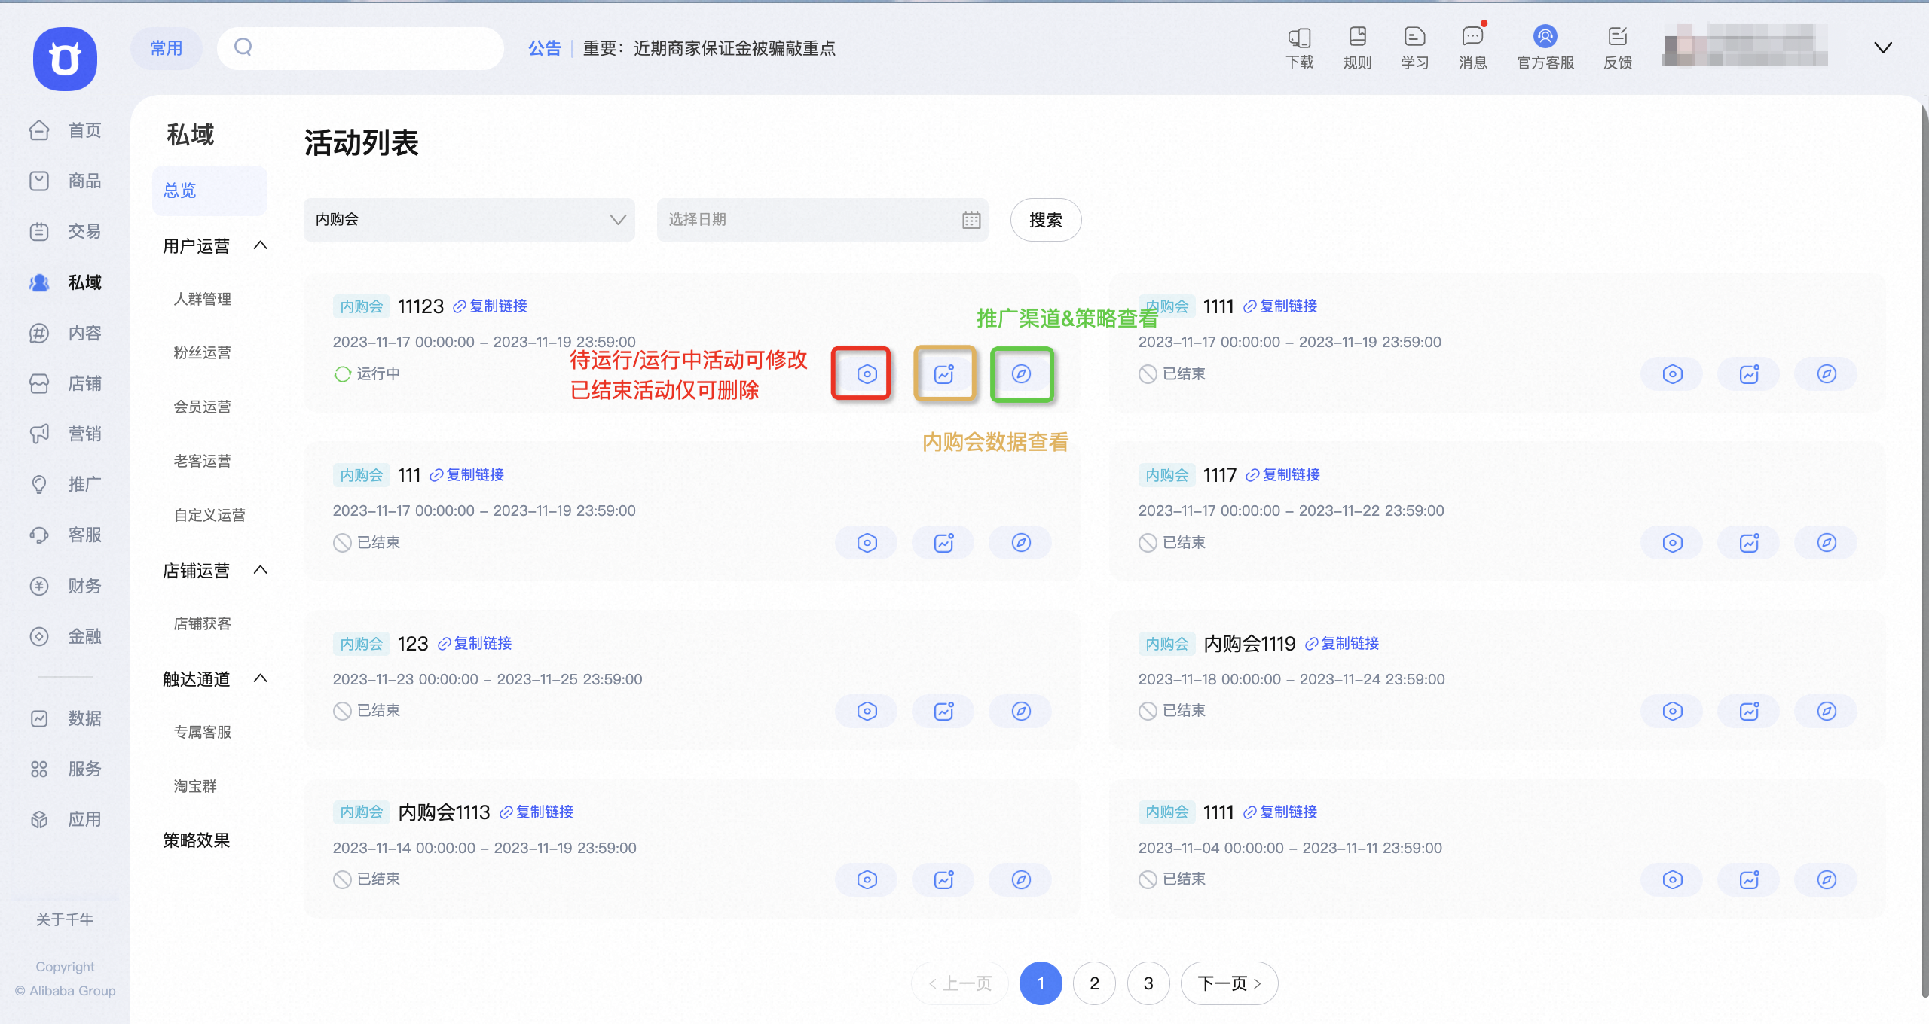The image size is (1929, 1024).
Task: Go to 客服 in the sidebar
Action: coord(66,535)
